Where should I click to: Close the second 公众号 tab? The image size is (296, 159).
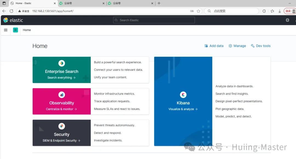pos(152,3)
